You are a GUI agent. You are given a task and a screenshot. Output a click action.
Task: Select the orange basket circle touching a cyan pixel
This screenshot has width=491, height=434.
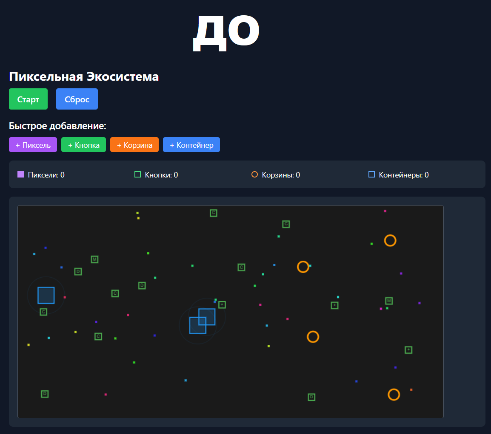[303, 267]
